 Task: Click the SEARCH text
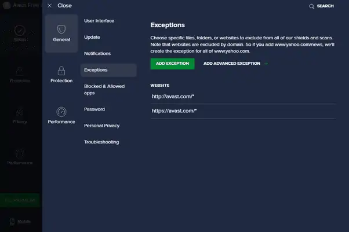[x=325, y=6]
